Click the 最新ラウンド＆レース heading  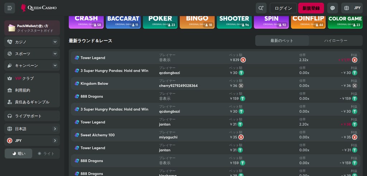[x=90, y=41]
